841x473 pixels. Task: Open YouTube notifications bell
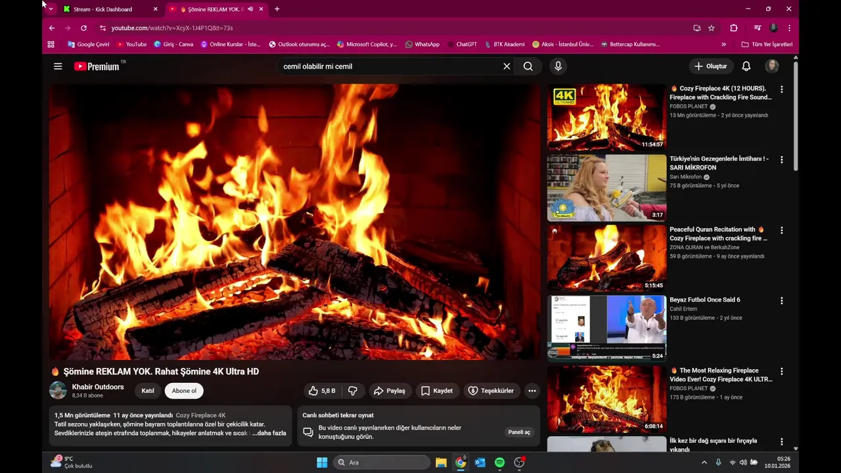click(x=746, y=66)
